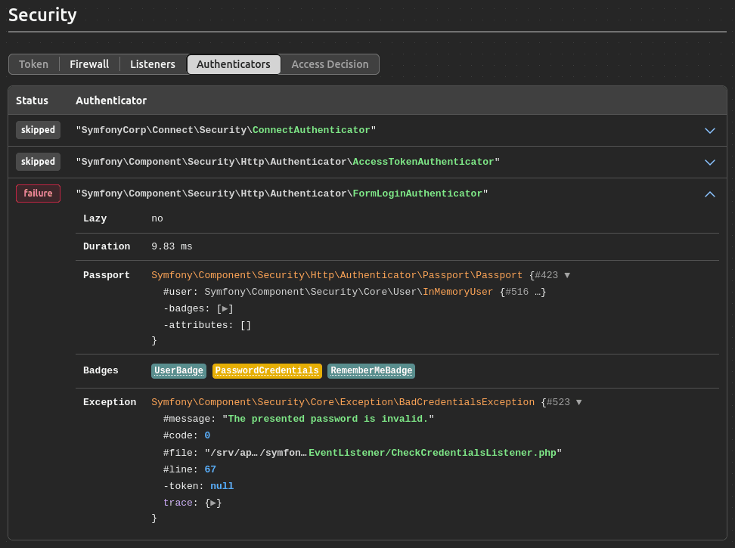Select the FormLoginAuthenticator class name text

[417, 194]
